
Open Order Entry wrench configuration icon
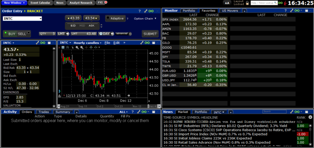click(x=146, y=11)
